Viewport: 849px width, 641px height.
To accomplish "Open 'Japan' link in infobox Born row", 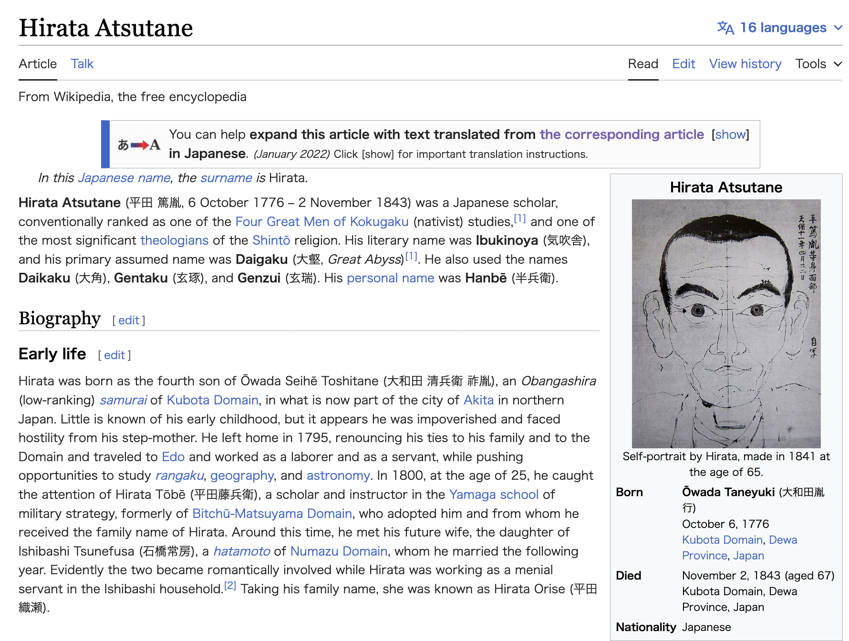I will (748, 556).
